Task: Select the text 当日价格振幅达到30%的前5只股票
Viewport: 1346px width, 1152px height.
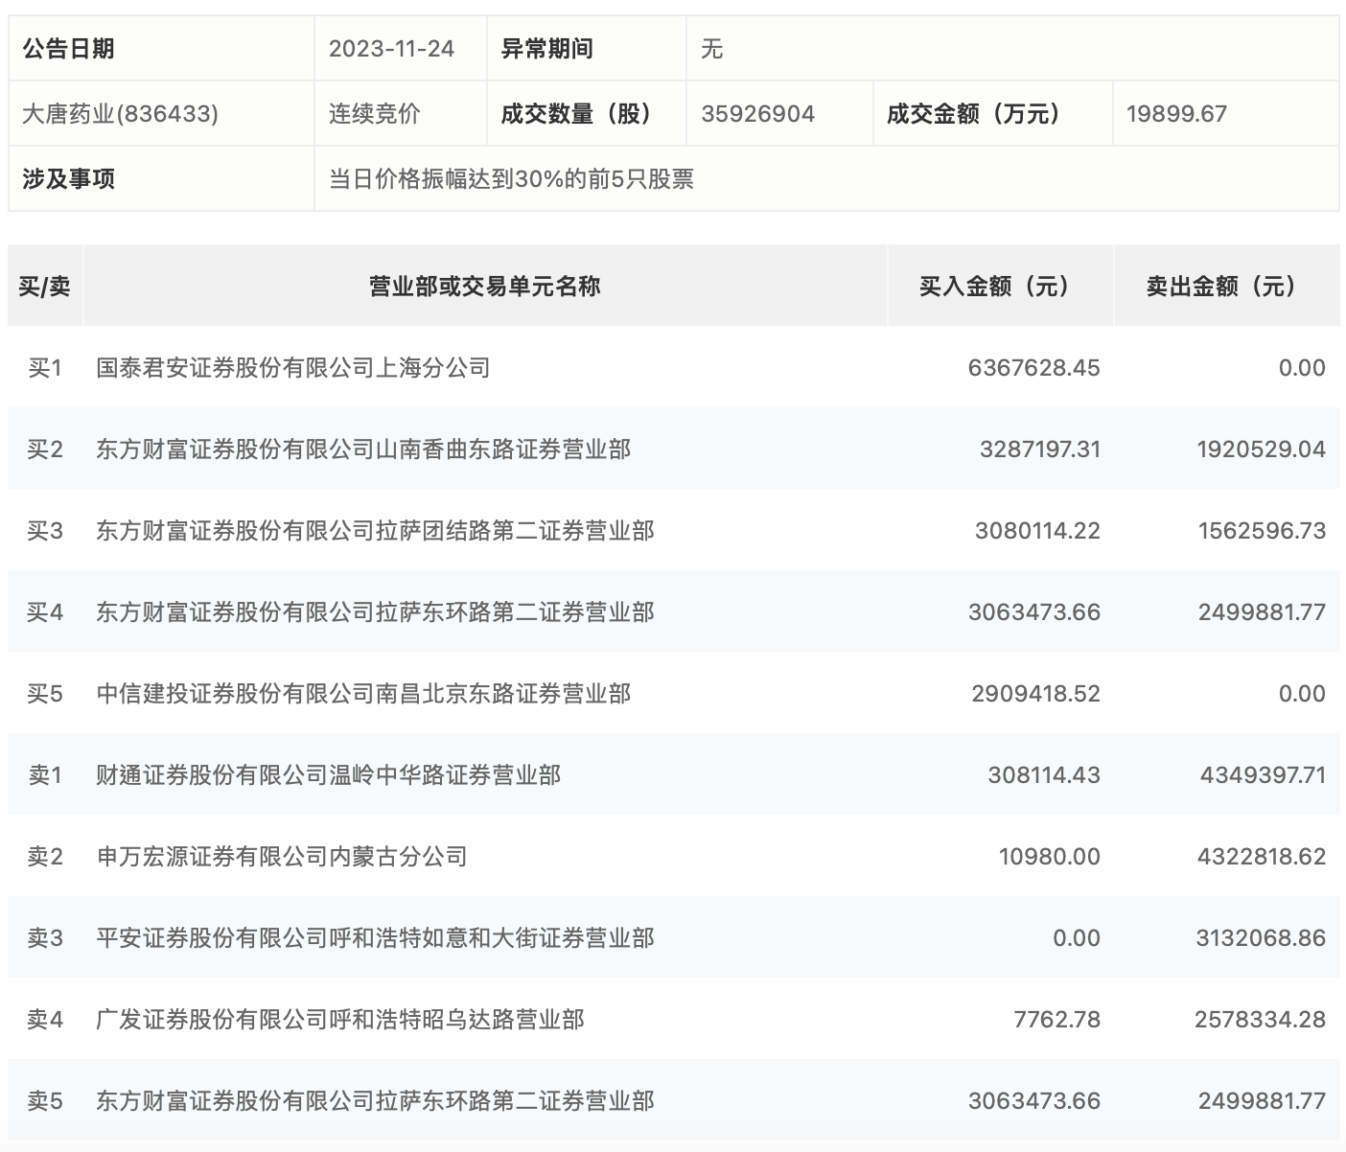Action: (x=511, y=179)
